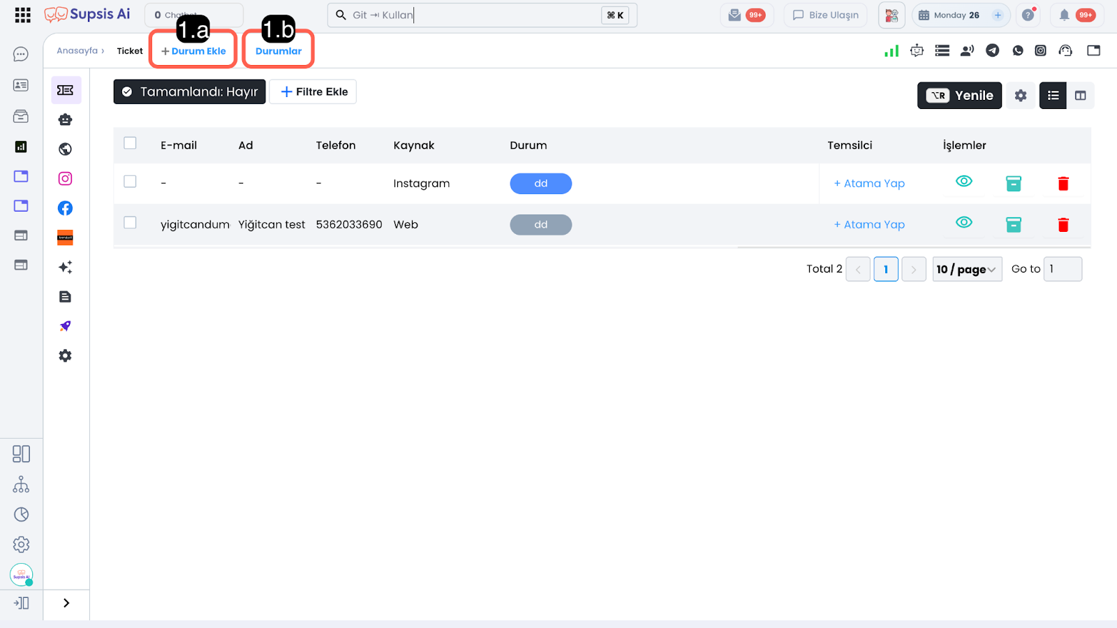Open the table settings gear icon
Screen dimensions: 1117x628
[x=1021, y=96]
